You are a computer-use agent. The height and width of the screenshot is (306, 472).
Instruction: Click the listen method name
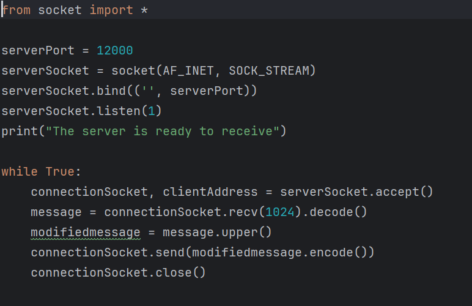click(x=115, y=111)
